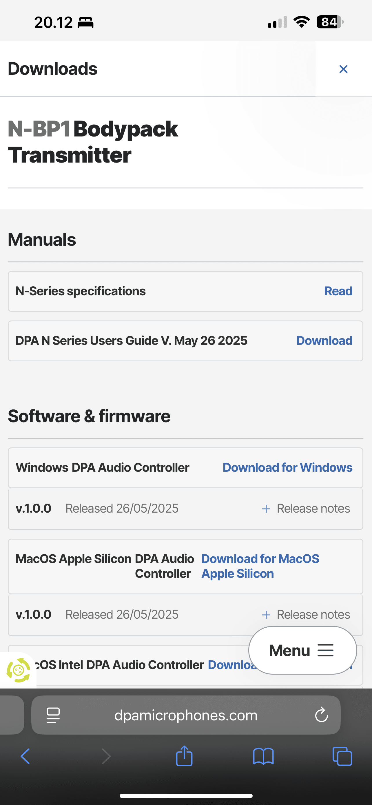The image size is (372, 805).
Task: Read the N-Series specifications
Action: 338,291
